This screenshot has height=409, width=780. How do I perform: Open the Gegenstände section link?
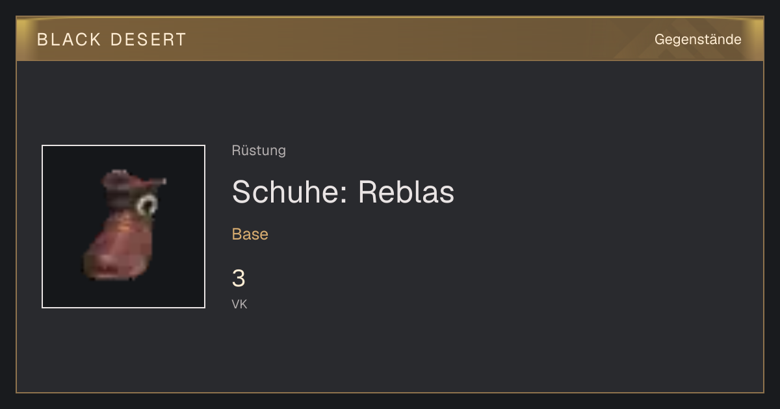(x=697, y=40)
